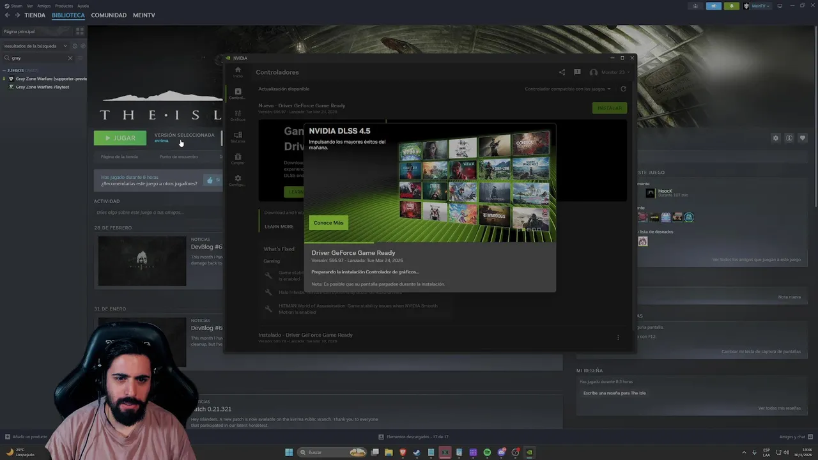Click share icon in NVIDIA app header

point(562,72)
